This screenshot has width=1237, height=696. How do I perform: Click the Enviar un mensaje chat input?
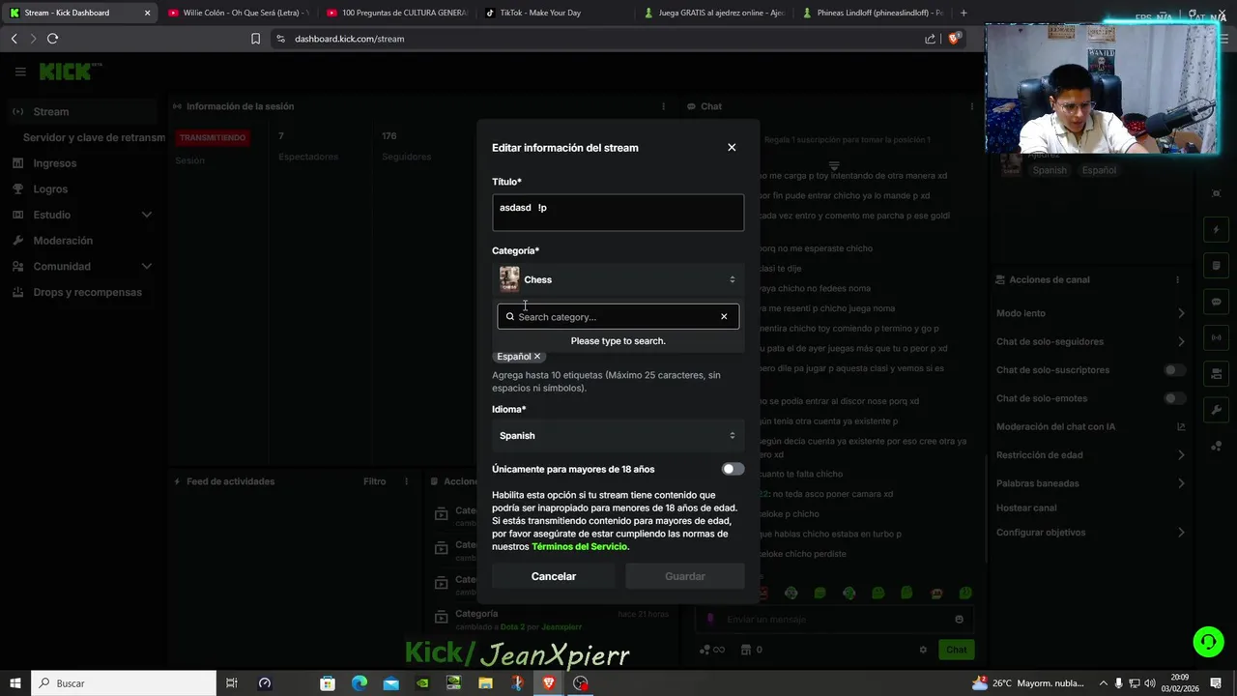[x=834, y=620]
